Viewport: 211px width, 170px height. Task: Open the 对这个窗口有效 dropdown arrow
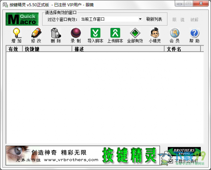pyautogui.click(x=140, y=19)
